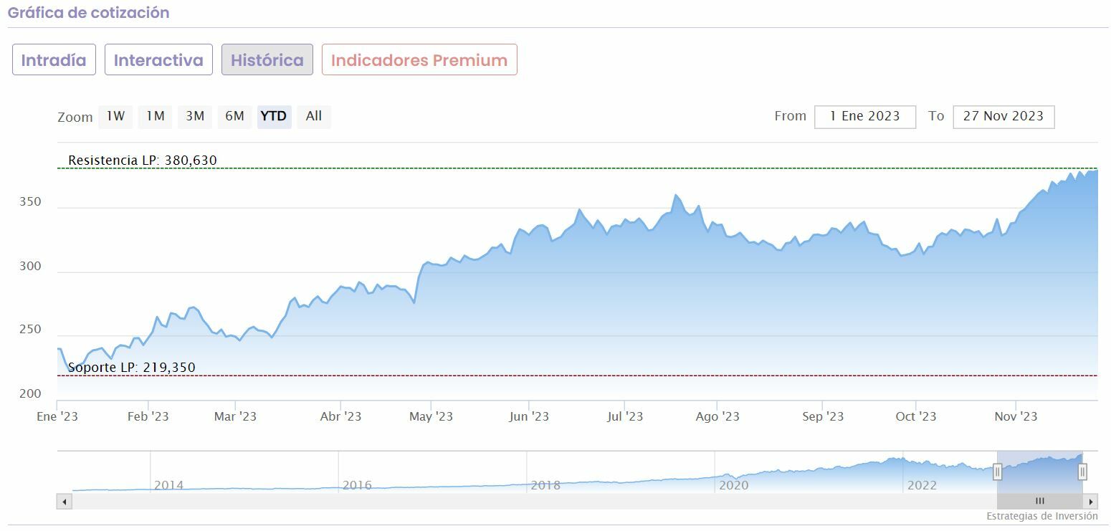Click the navigator scrollbar thumb grip
1111x531 pixels.
pos(1039,502)
